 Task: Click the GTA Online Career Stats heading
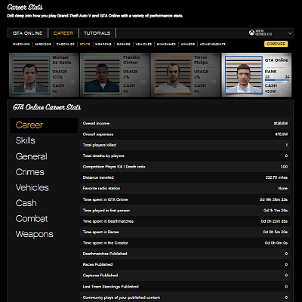click(x=47, y=107)
